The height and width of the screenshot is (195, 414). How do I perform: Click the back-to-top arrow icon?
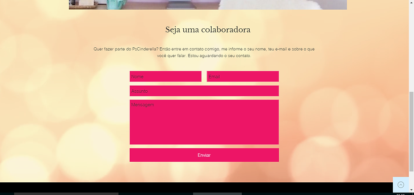click(401, 185)
